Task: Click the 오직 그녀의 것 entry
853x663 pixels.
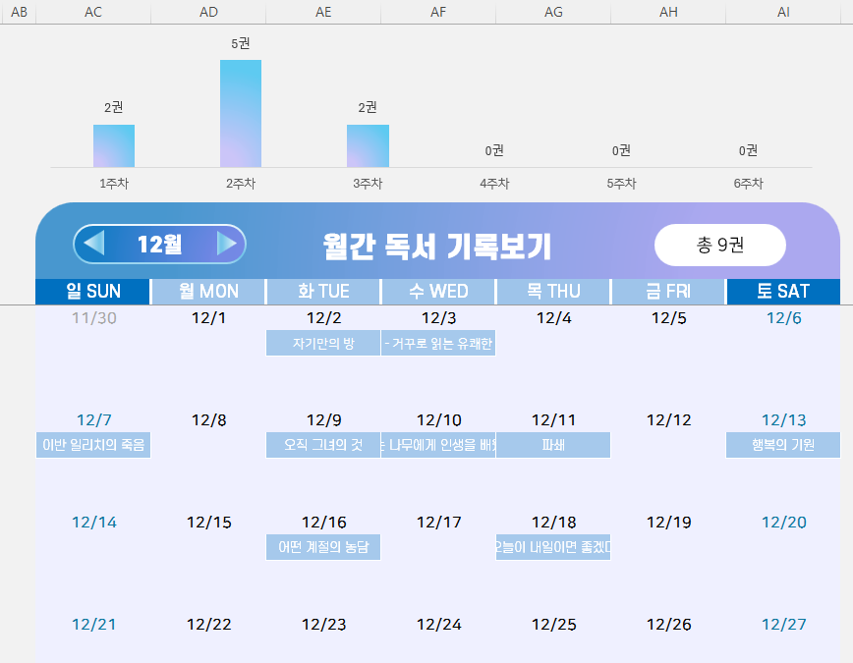Action: click(x=323, y=445)
